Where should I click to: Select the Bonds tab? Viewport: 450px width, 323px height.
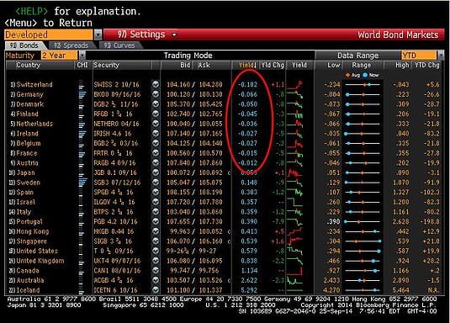(24, 45)
